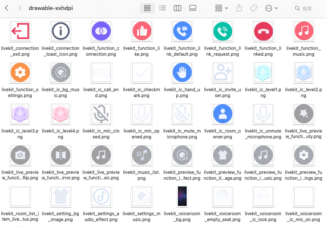
Task: Select the livekit_preview_function effect icon
Action: [182, 155]
